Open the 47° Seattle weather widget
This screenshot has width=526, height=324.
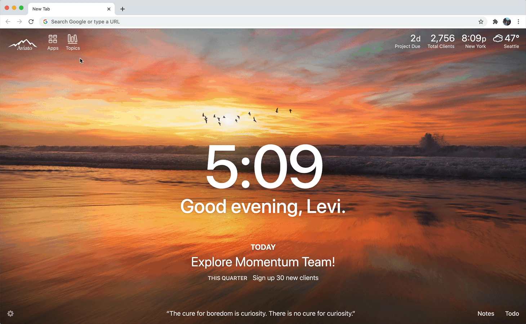click(506, 41)
